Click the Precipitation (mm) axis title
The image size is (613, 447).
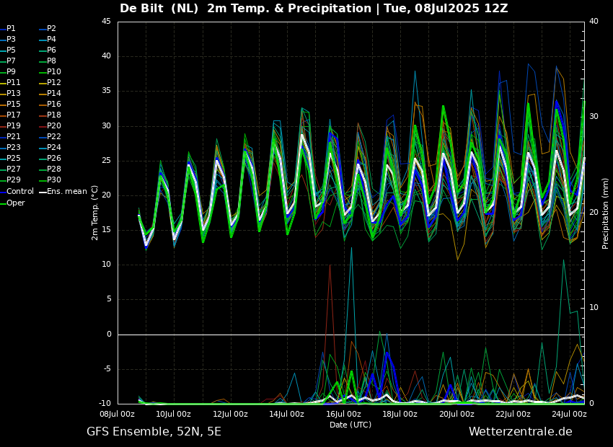(606, 213)
